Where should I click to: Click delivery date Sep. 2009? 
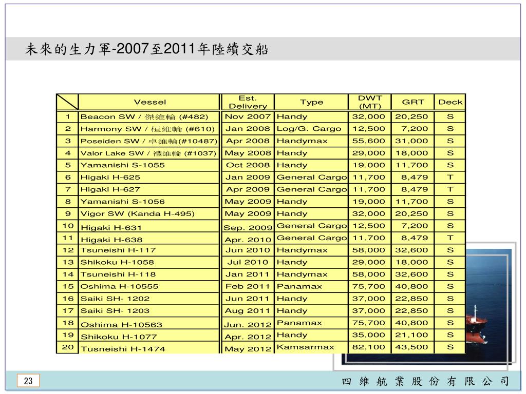pyautogui.click(x=248, y=226)
